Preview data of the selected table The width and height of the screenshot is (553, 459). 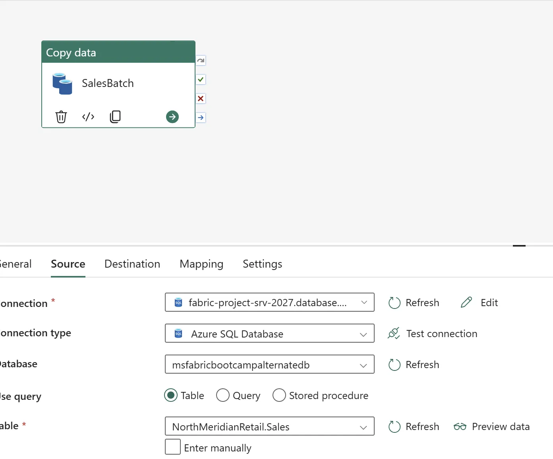[x=492, y=426]
